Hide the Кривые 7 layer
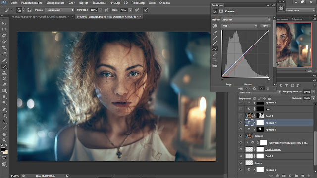Image resolution: width=317 pixels, height=178 pixels. click(241, 123)
